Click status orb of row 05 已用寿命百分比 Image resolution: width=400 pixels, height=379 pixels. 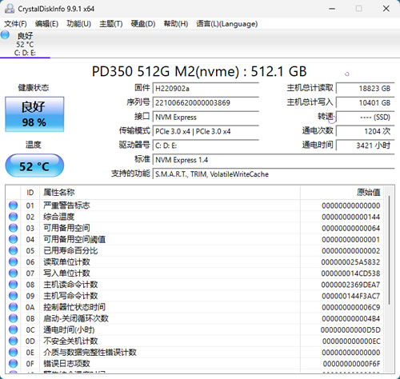coord(13,251)
